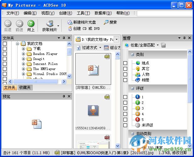
Task: Check the 地点 category checkbox
Action: tap(125, 63)
